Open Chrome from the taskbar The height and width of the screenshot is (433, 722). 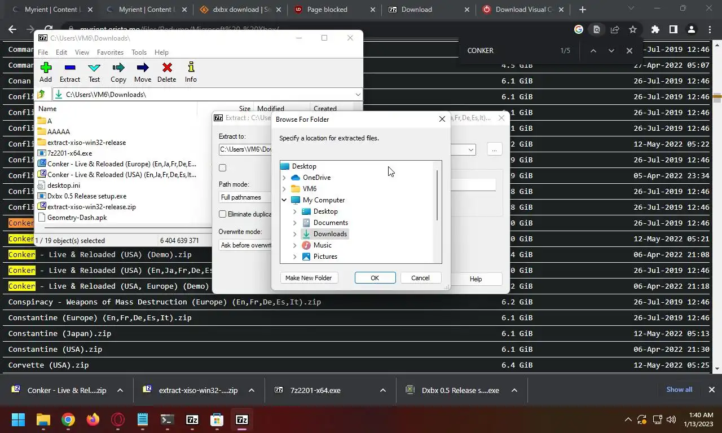click(68, 419)
